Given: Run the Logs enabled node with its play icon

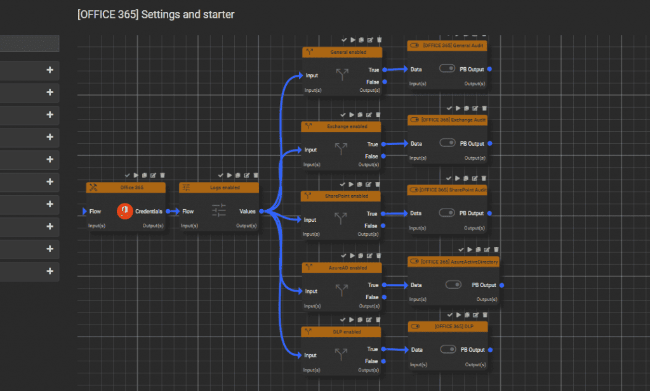Looking at the screenshot, I should click(x=229, y=176).
